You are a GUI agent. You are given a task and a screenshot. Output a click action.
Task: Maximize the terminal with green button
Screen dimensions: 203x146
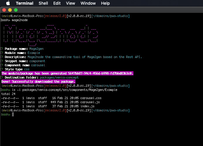pos(16,10)
